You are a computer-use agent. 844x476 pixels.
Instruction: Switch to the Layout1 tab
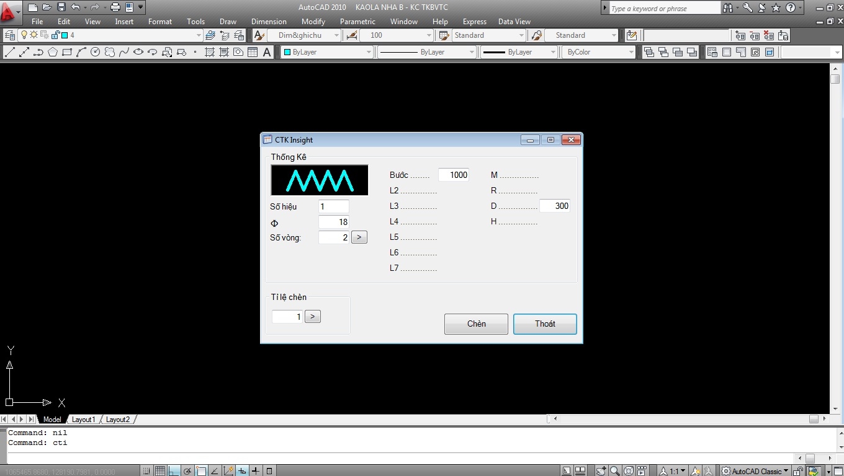tap(84, 420)
